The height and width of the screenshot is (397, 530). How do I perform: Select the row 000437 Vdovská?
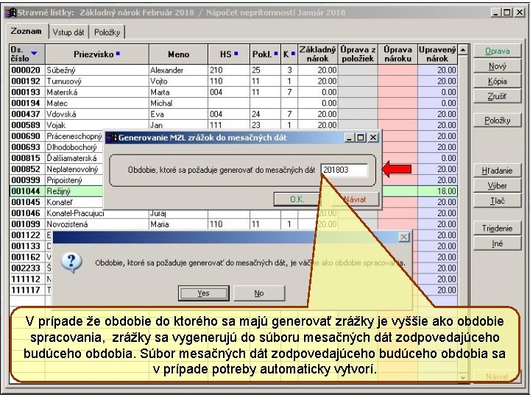click(233, 114)
